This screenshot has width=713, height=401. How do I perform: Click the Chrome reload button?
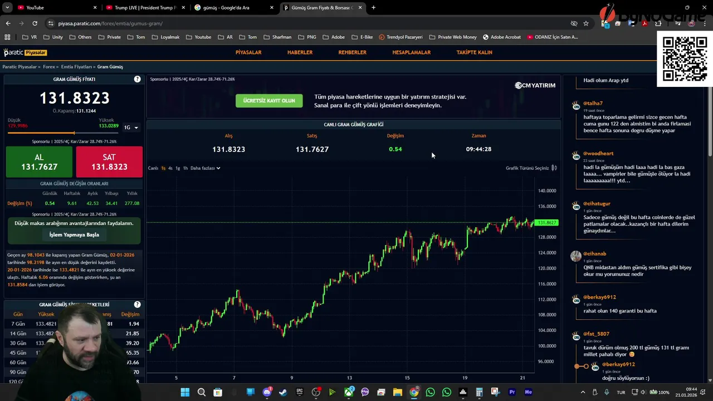point(35,23)
